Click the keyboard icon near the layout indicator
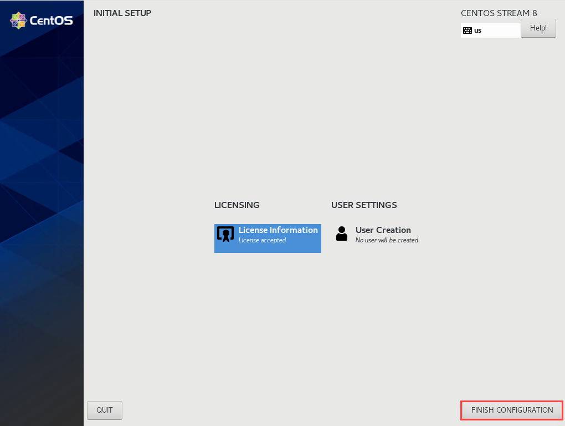This screenshot has width=565, height=426. click(467, 30)
